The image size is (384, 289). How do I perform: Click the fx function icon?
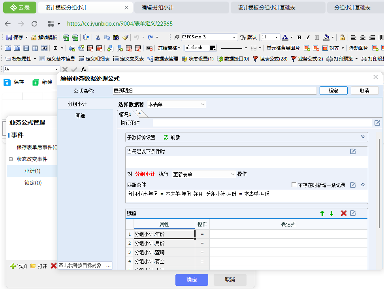[x=83, y=69]
